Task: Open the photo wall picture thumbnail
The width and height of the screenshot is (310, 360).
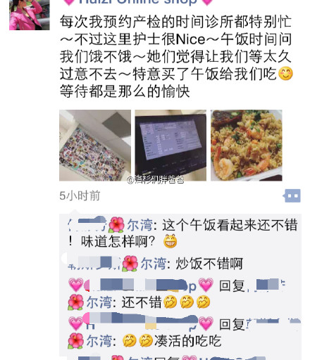Action: [95, 146]
